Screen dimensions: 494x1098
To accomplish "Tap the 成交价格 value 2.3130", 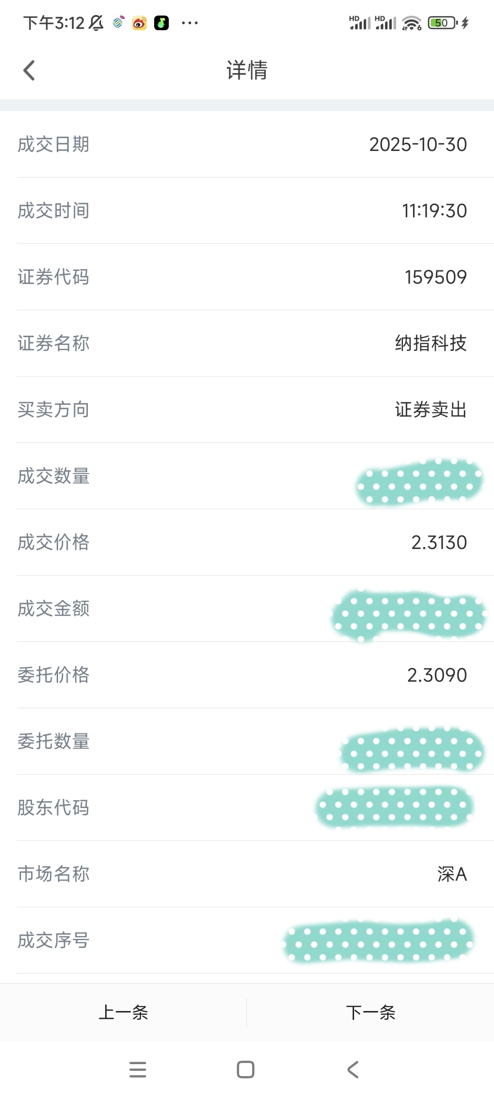I will coord(439,543).
